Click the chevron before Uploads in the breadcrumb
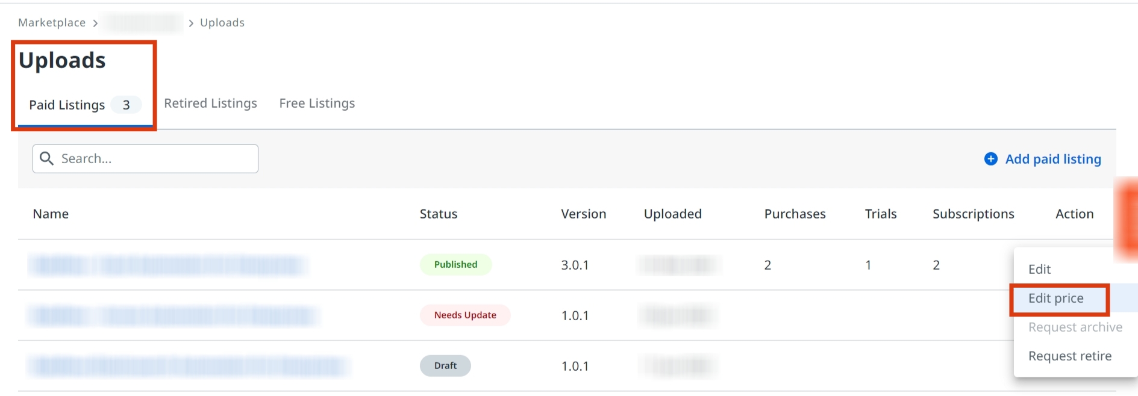 (191, 23)
